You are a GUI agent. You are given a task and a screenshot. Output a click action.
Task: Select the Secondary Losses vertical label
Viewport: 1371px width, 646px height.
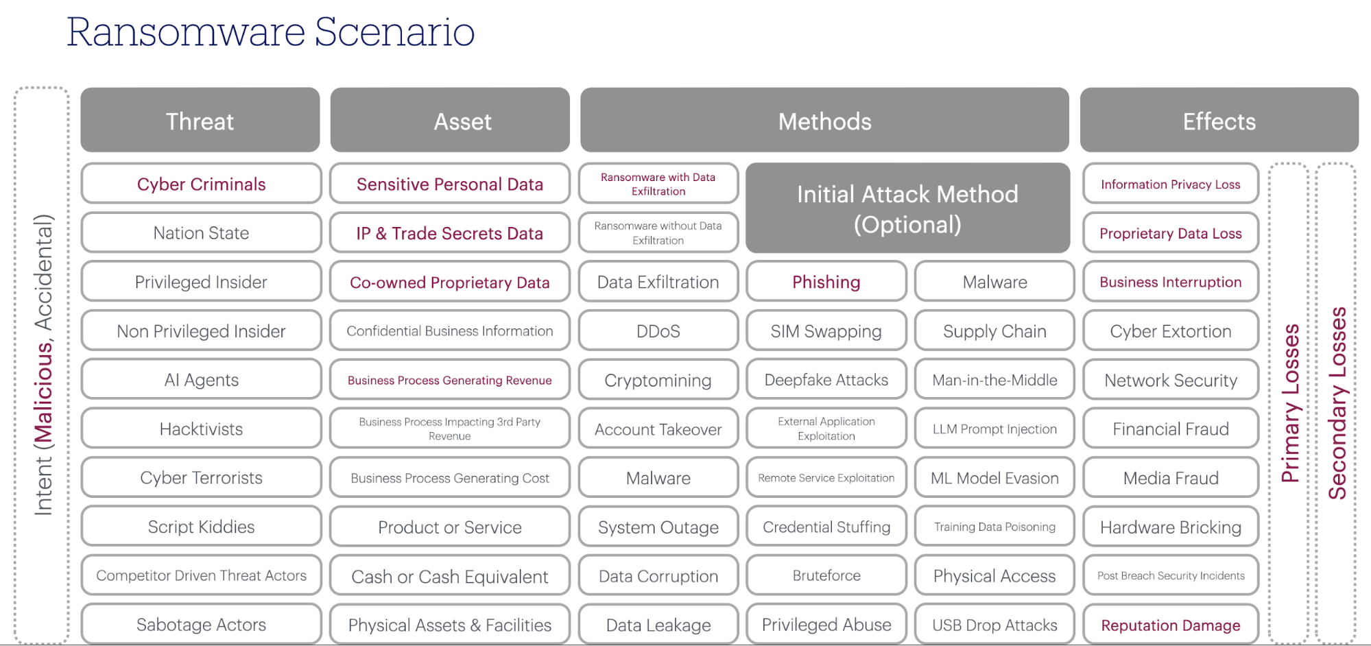(1337, 403)
